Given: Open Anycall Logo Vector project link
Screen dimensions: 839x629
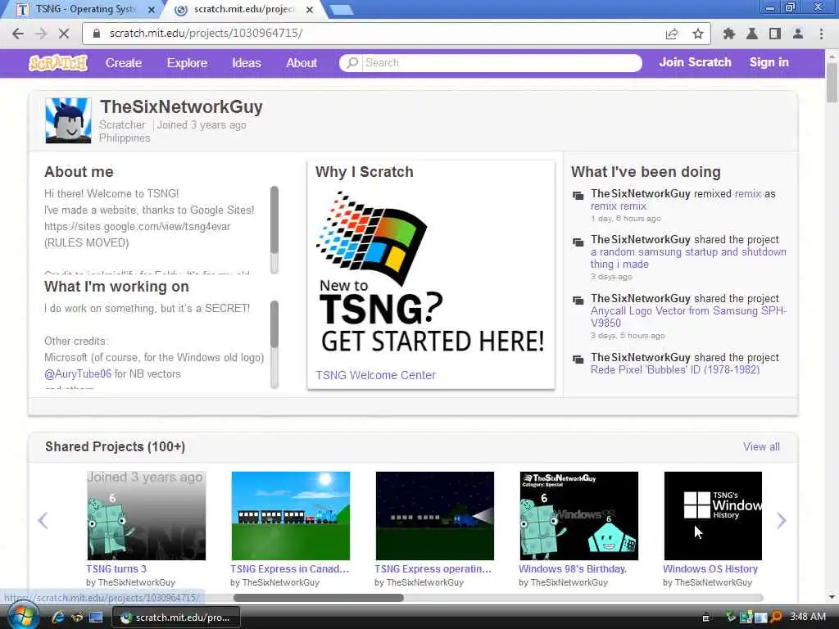Looking at the screenshot, I should 688,317.
